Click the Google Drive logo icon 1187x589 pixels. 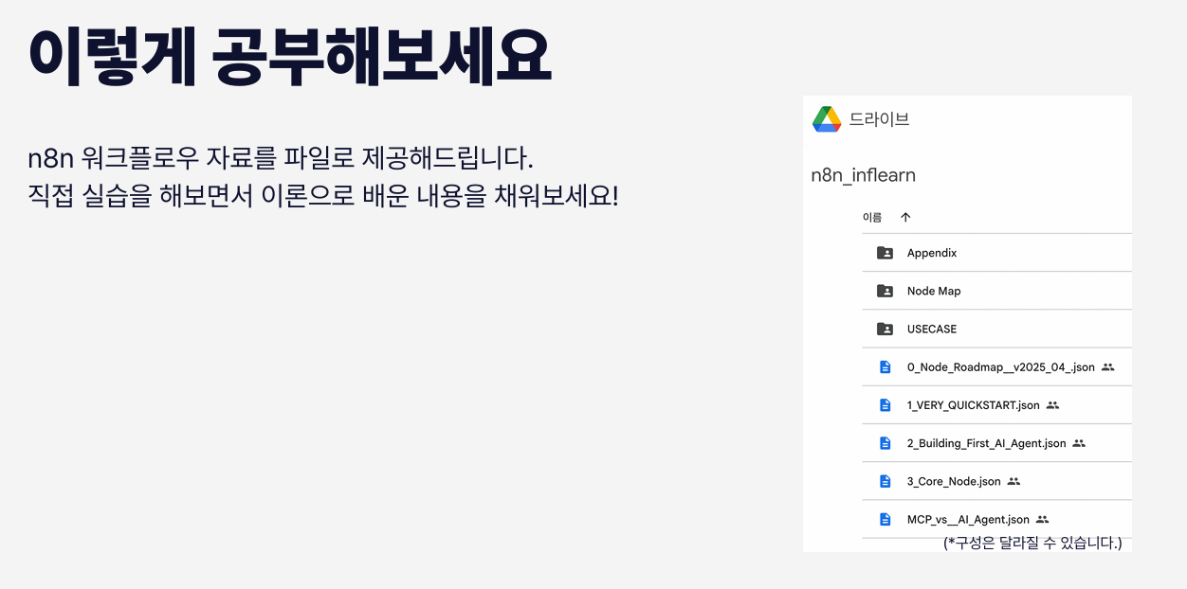(x=827, y=119)
